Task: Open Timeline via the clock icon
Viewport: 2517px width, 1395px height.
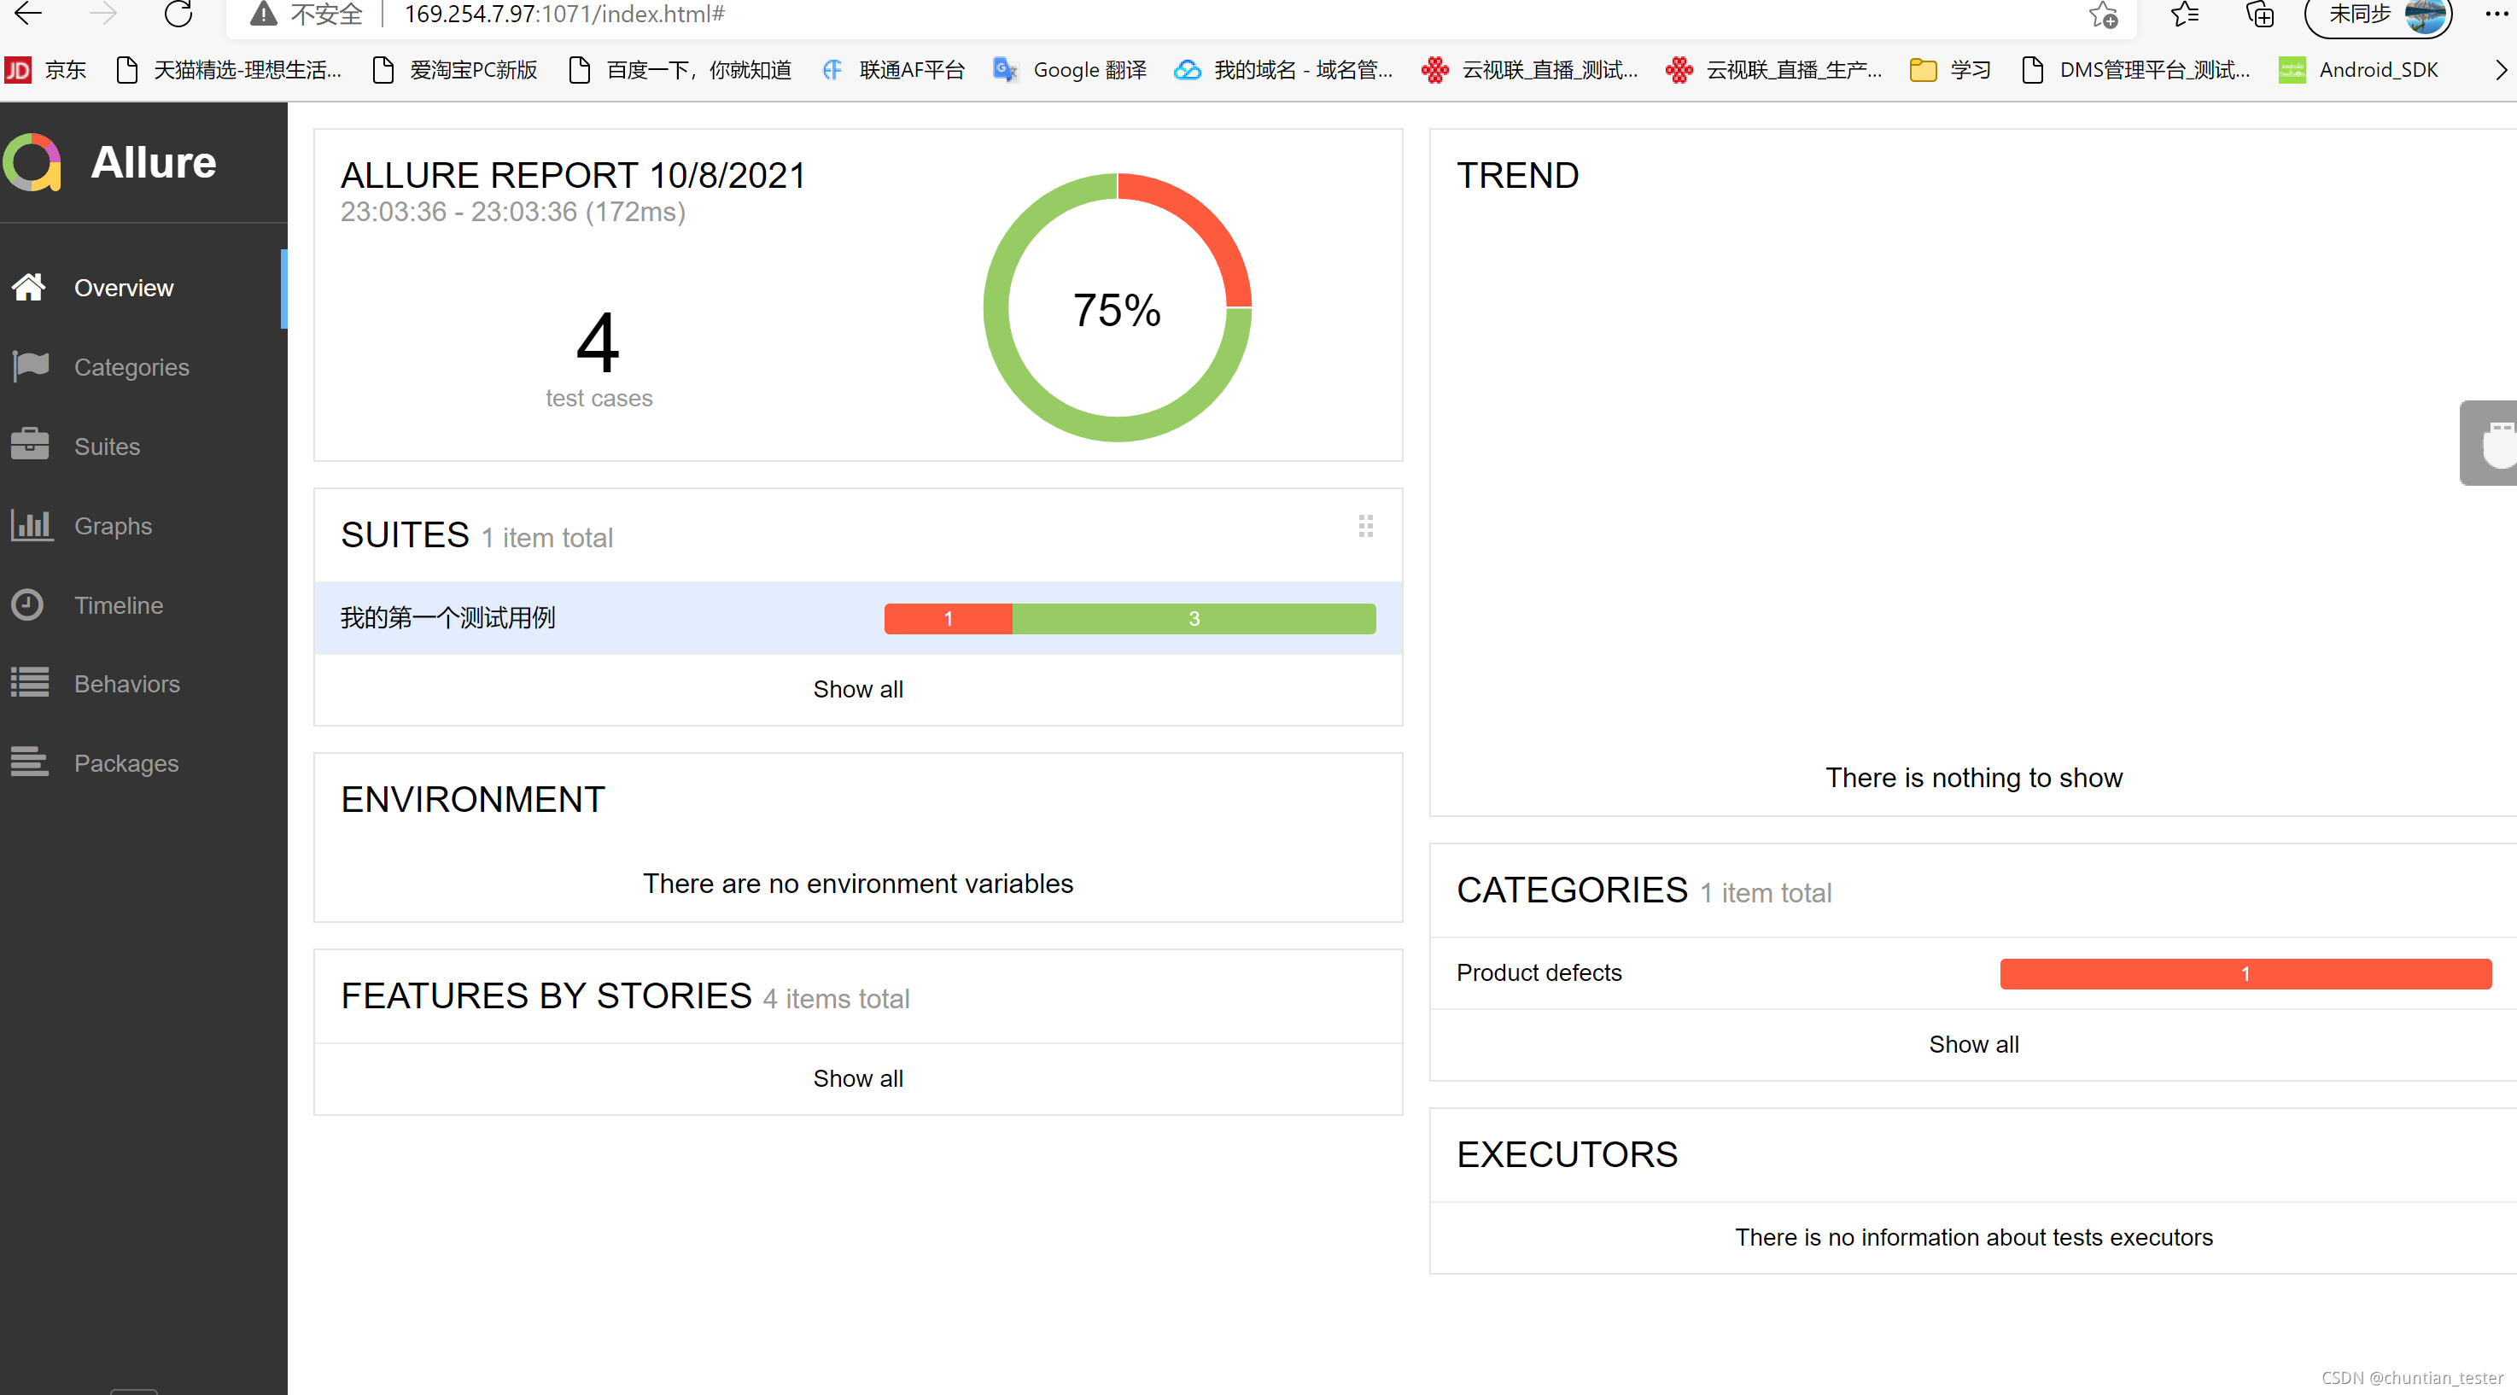Action: [x=27, y=604]
